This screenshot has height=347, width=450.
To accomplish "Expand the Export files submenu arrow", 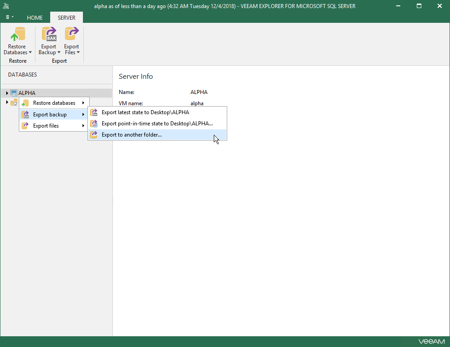I will coord(83,126).
